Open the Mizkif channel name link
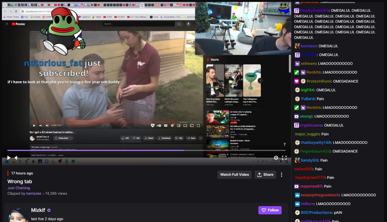 38,210
